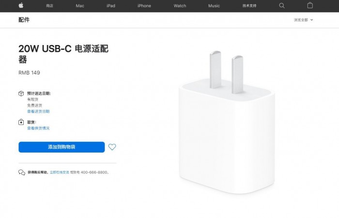Click the pickup bag icon beside 取货

pyautogui.click(x=21, y=122)
